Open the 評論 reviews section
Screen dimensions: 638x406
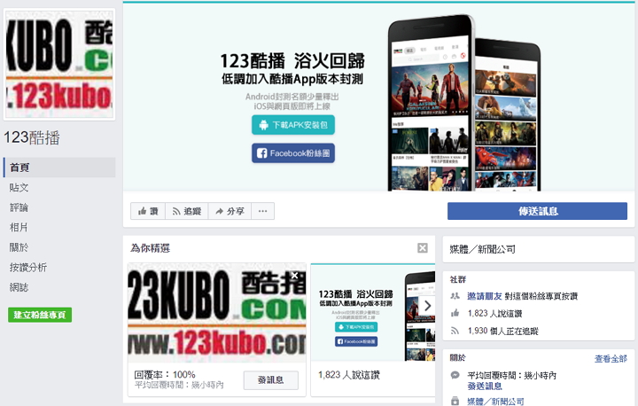pos(19,207)
